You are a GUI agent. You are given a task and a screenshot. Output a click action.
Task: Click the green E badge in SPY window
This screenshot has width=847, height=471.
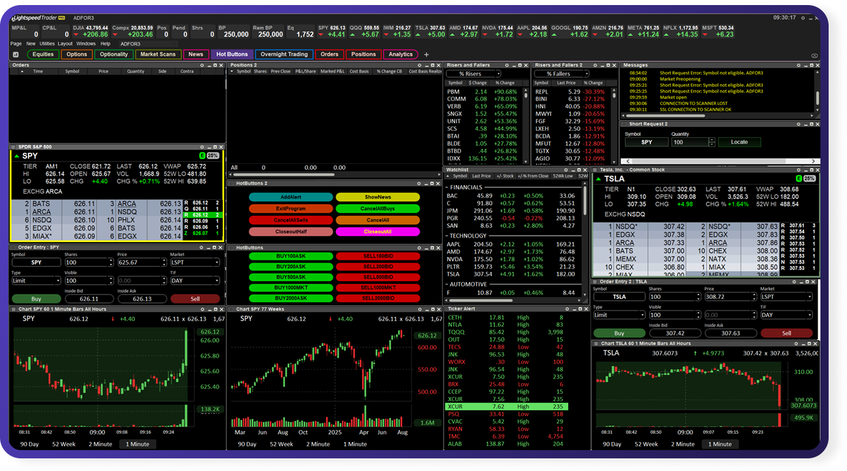click(202, 155)
